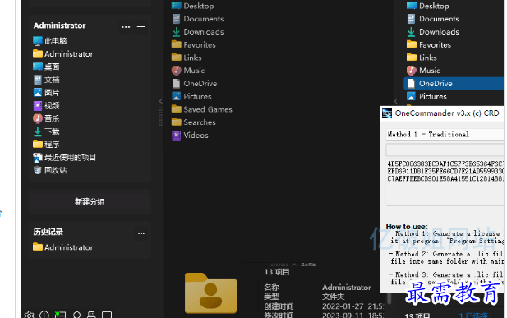Click the plain circle icon in bottom toolbar
Viewport: 507px width, 318px height.
click(x=77, y=315)
